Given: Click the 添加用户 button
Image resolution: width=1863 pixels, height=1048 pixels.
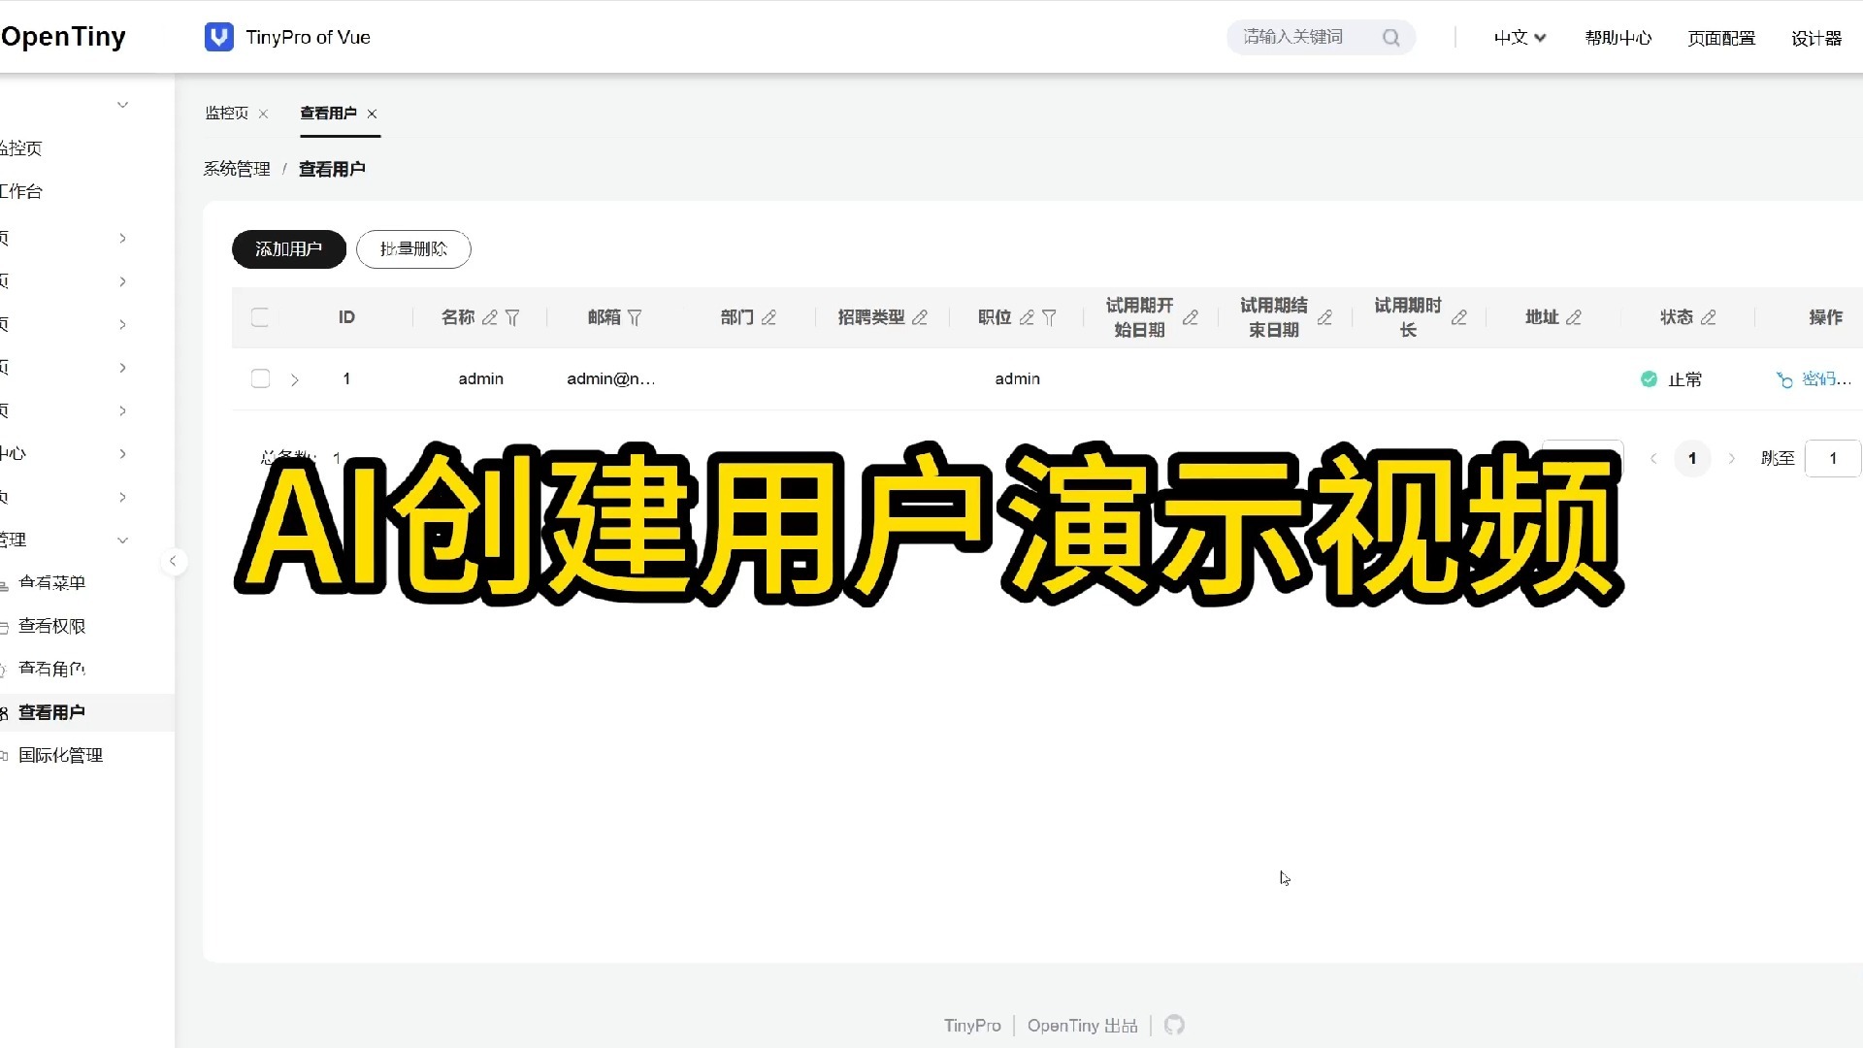Looking at the screenshot, I should click(x=288, y=249).
